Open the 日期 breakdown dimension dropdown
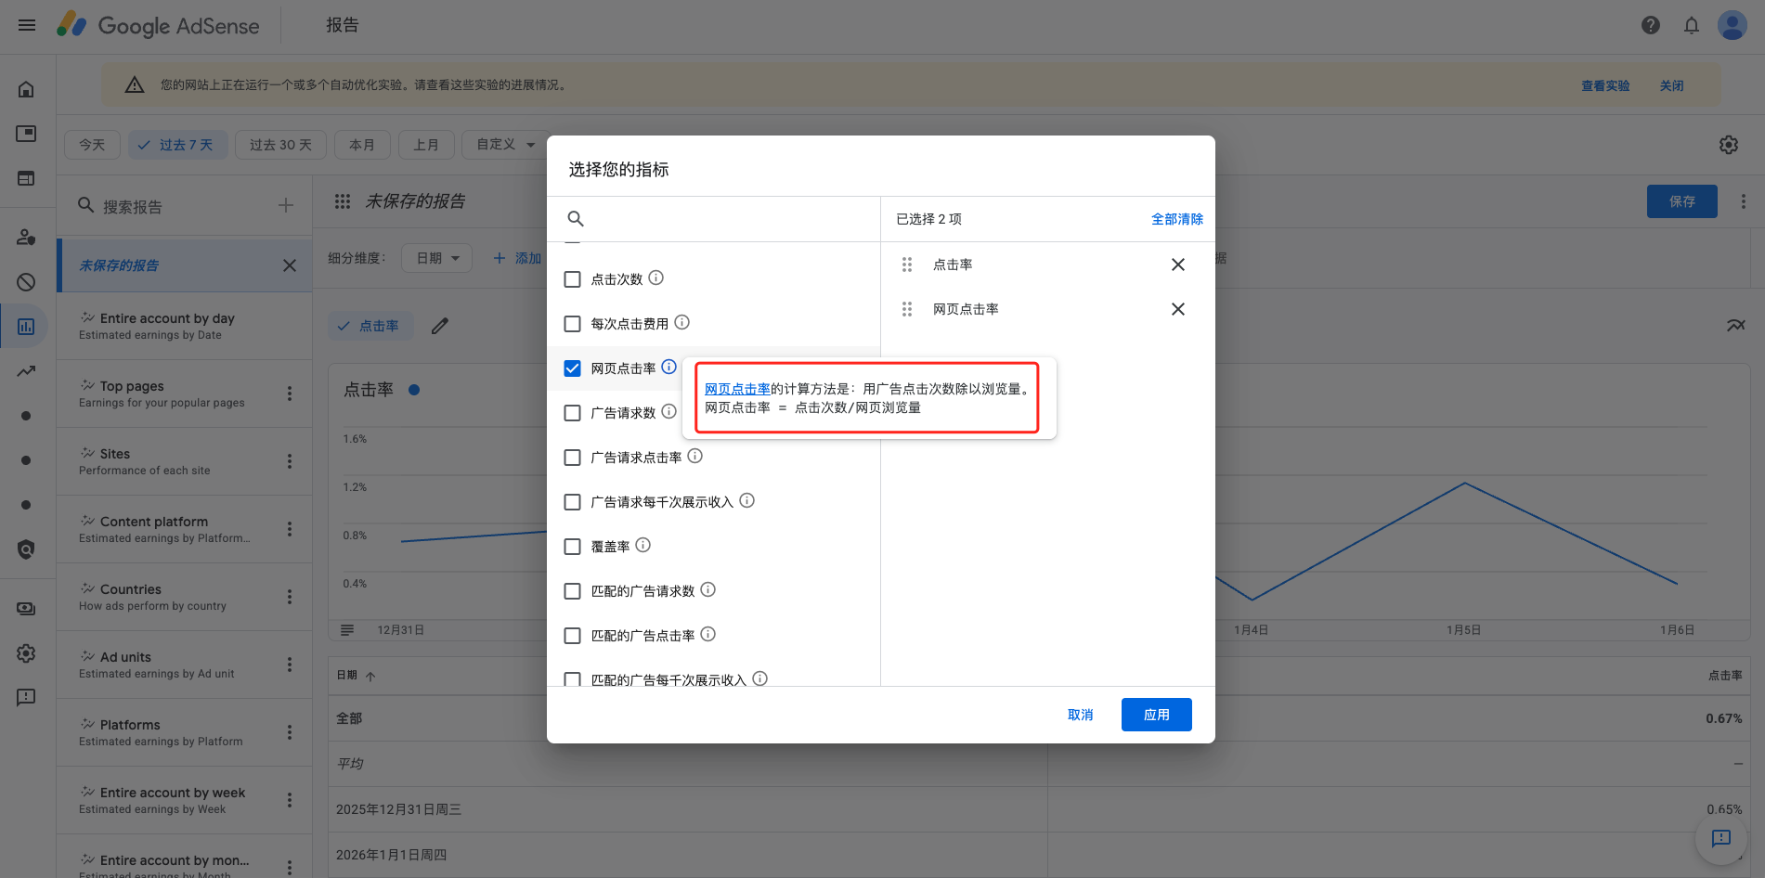Viewport: 1765px width, 878px height. point(437,258)
